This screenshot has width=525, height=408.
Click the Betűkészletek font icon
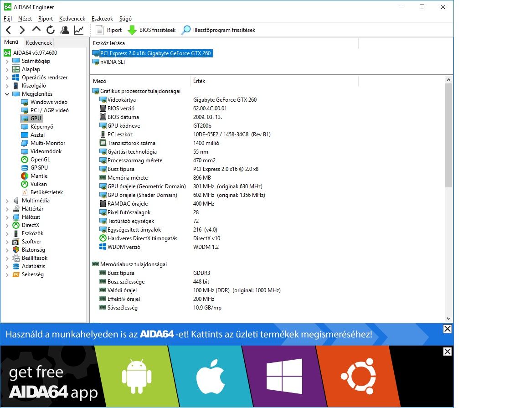point(25,193)
